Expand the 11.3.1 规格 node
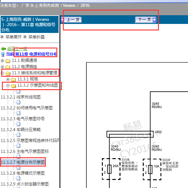Viewport: 188px width, 188px height. click(x=8, y=79)
